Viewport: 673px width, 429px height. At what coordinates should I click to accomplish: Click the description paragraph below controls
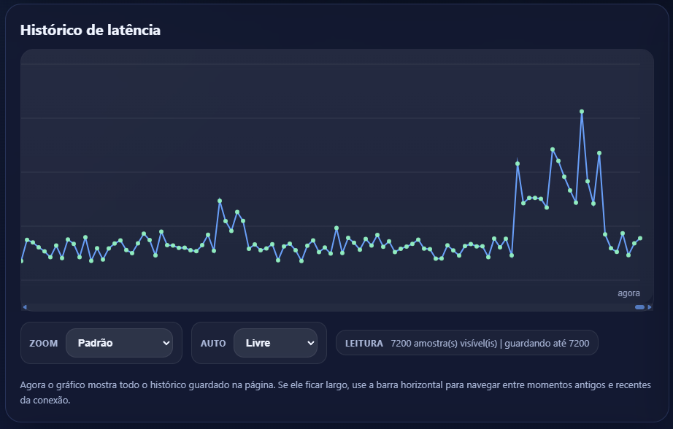tap(336, 392)
